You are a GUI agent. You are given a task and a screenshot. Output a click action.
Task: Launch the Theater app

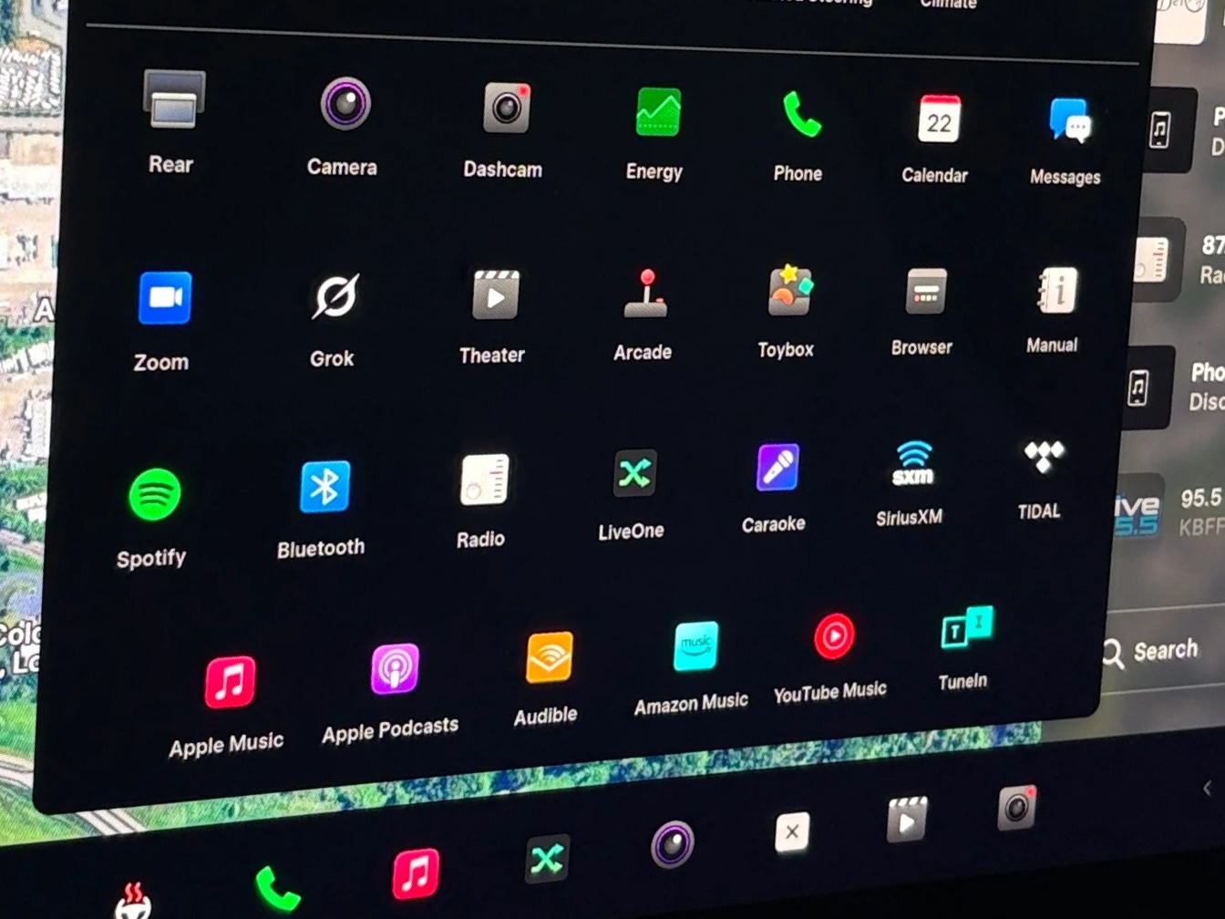pos(495,295)
